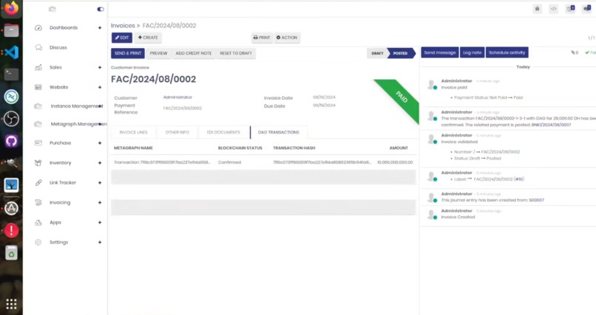Launch Firefox from the dock

(11, 8)
